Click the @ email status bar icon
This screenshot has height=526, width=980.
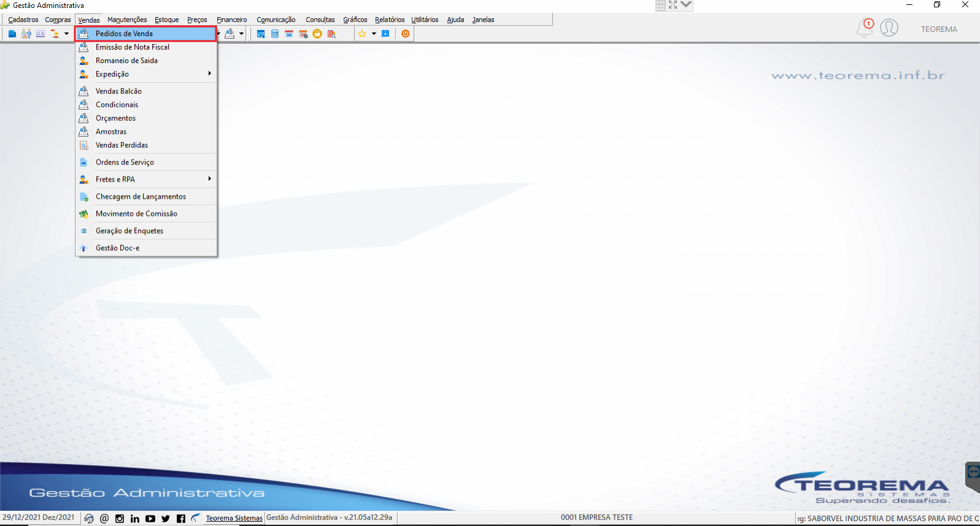point(104,519)
